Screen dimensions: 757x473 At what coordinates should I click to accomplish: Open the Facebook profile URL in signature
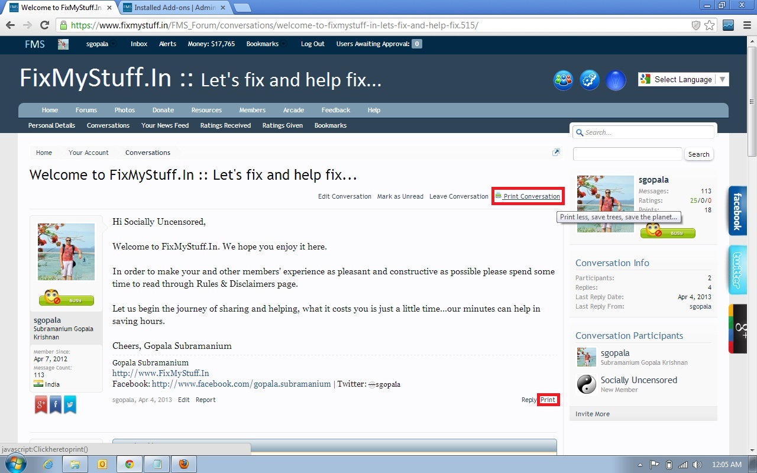click(x=241, y=384)
